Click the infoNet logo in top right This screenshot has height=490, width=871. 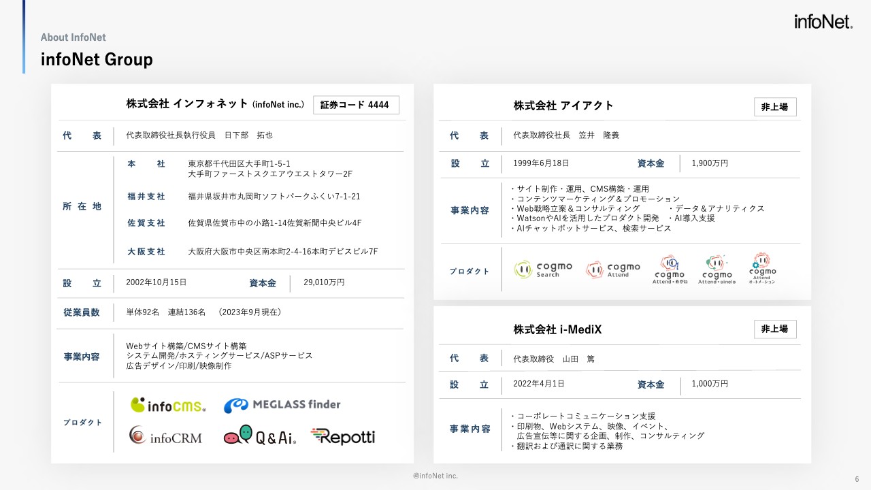(x=823, y=22)
